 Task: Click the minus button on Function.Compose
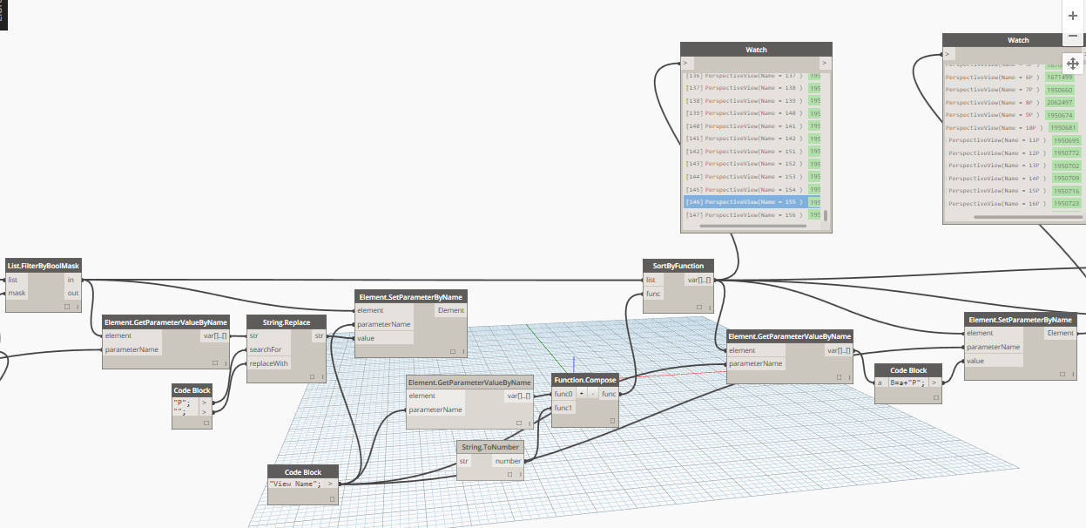593,394
